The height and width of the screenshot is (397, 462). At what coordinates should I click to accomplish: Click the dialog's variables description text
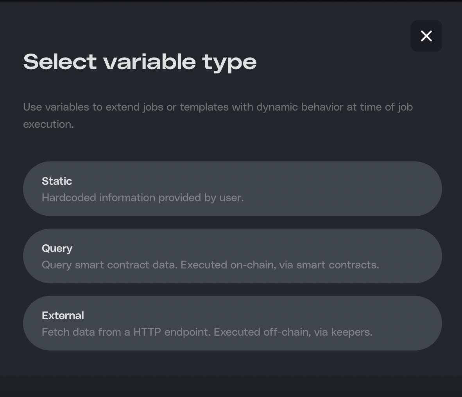click(x=218, y=107)
